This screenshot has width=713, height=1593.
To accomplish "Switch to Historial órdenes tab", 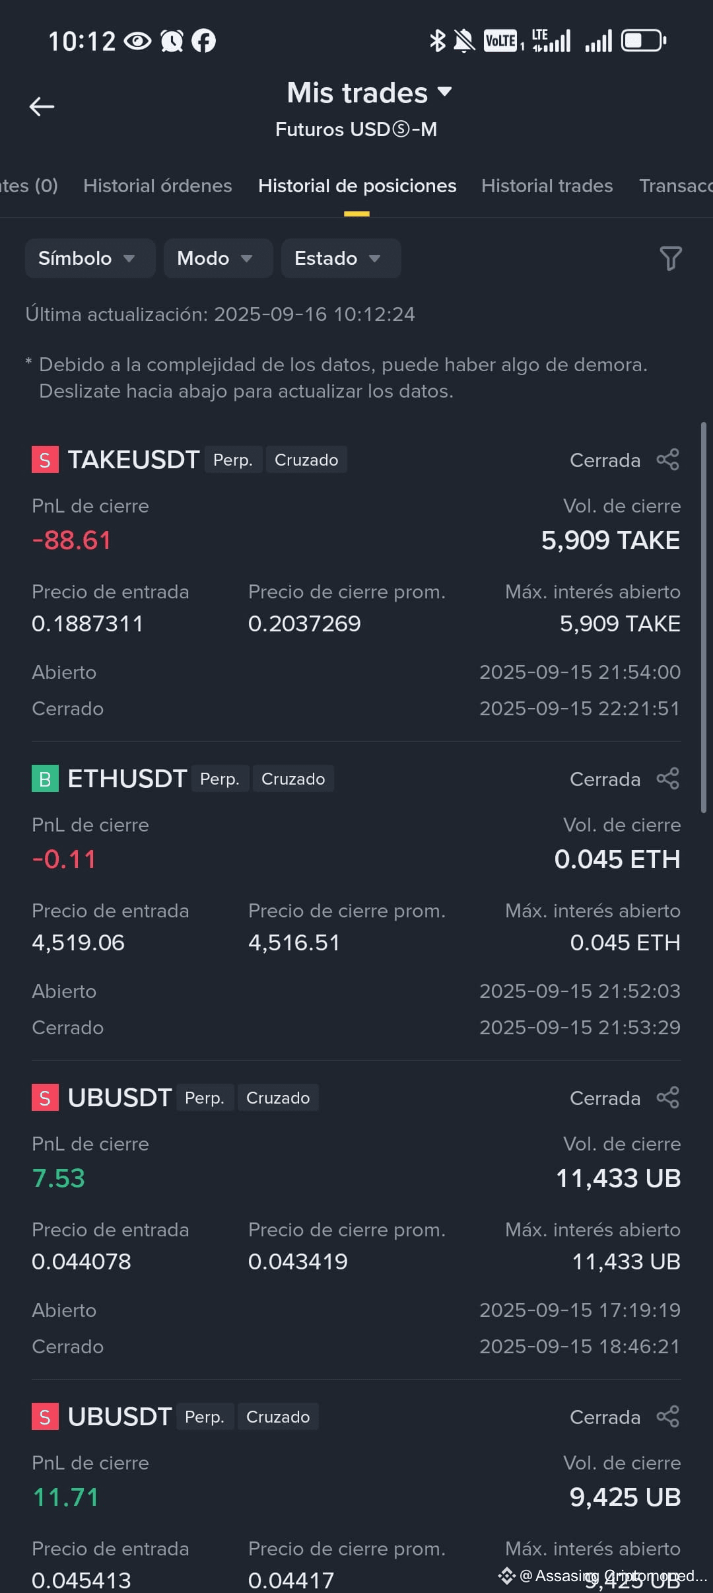I will coord(158,186).
